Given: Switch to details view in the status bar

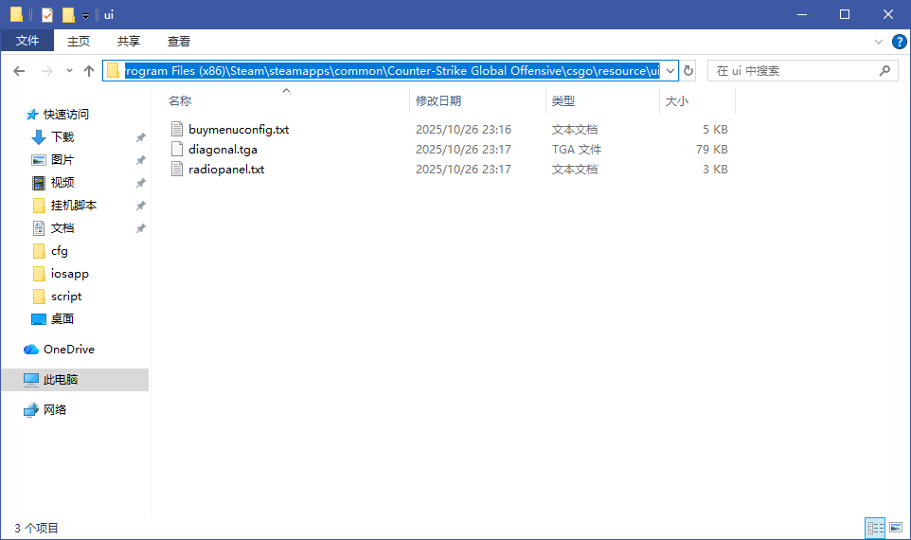Looking at the screenshot, I should (875, 528).
